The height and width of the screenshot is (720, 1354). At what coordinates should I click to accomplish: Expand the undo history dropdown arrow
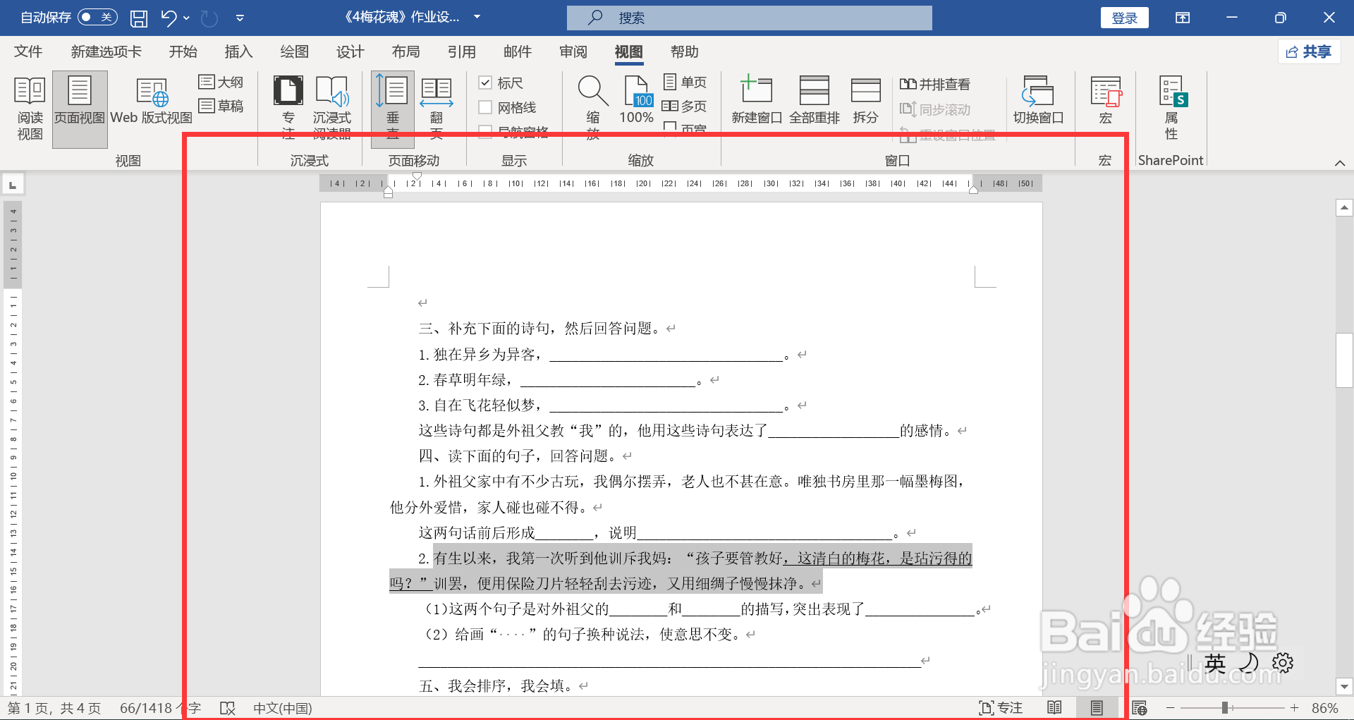pos(185,18)
